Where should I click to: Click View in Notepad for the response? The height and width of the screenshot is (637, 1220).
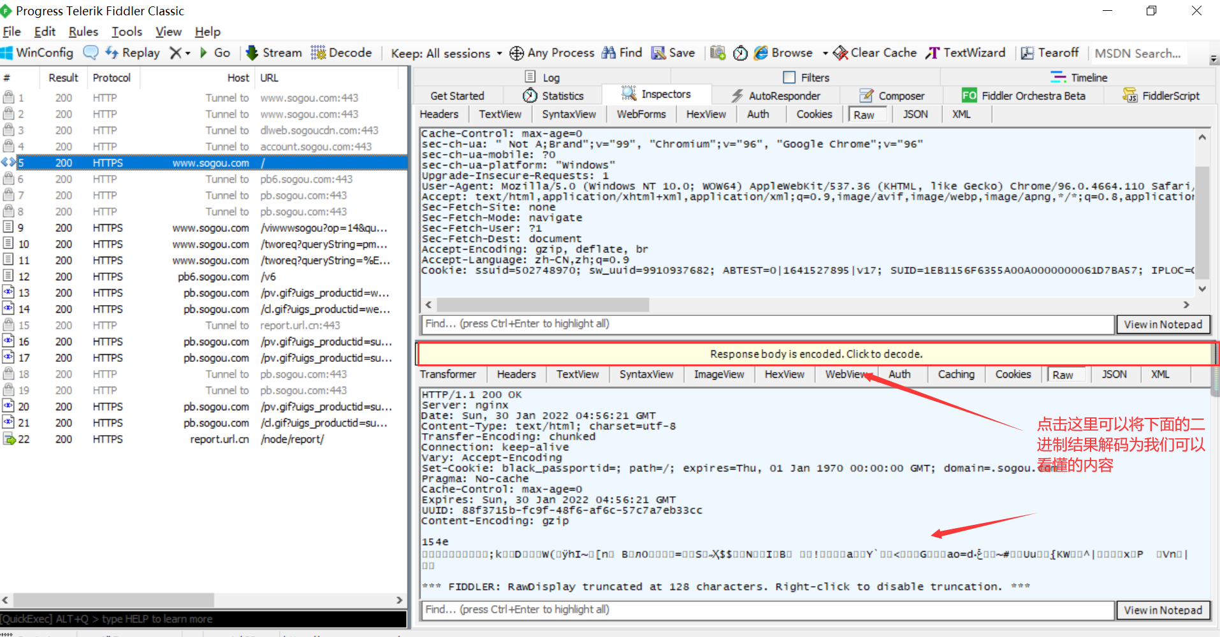[x=1163, y=610]
